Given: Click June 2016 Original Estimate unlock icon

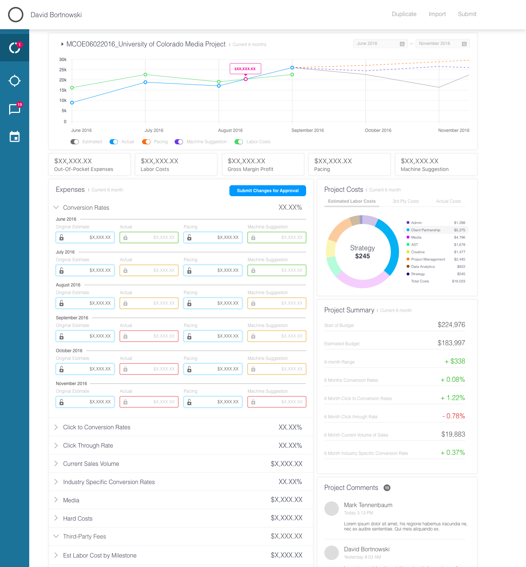Looking at the screenshot, I should (x=61, y=237).
